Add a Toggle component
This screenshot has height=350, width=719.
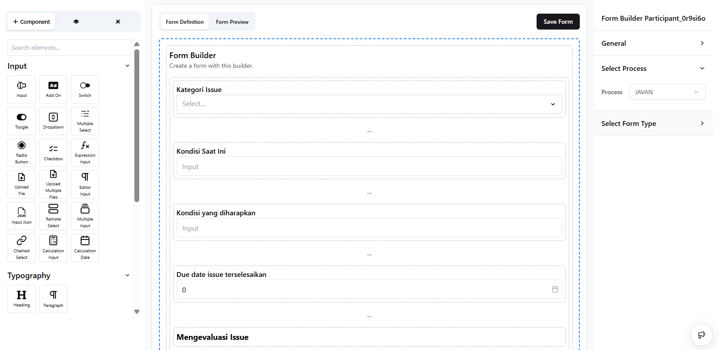click(22, 121)
